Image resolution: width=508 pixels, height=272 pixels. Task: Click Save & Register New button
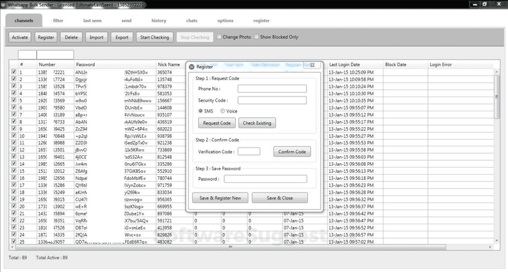coord(220,198)
